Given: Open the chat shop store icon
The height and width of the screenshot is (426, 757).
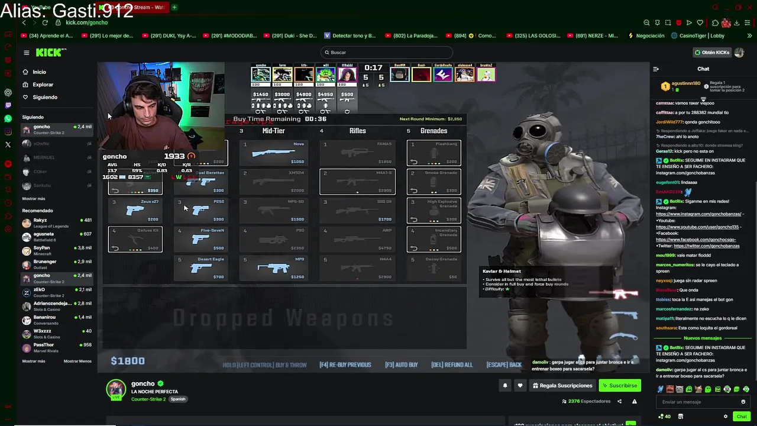Looking at the screenshot, I should pos(681,417).
